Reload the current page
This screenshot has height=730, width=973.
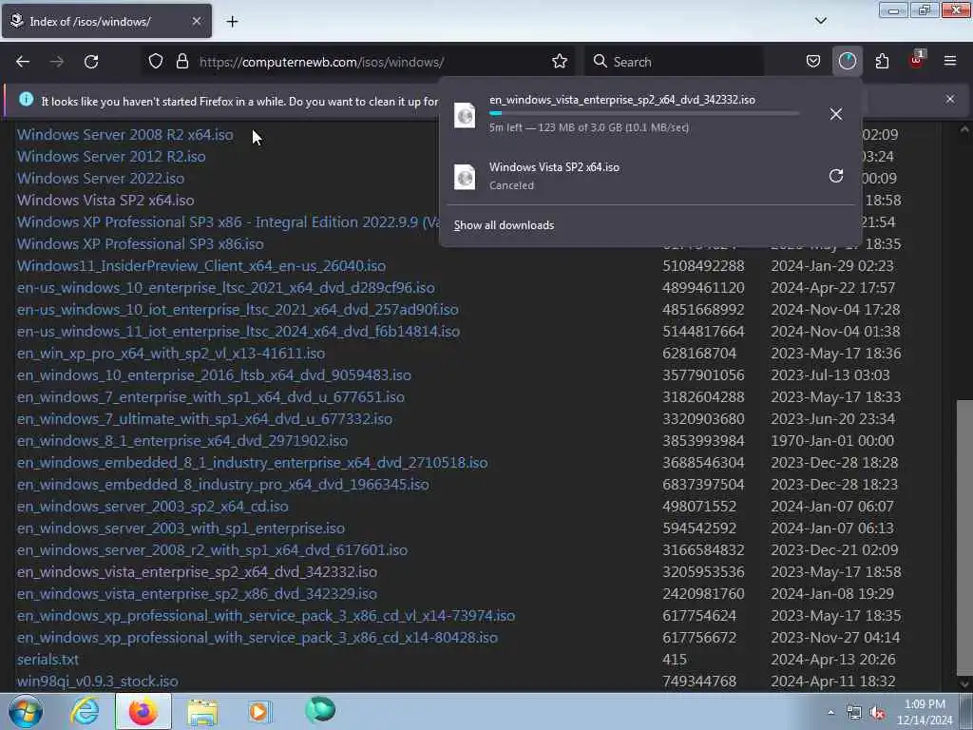click(x=91, y=62)
